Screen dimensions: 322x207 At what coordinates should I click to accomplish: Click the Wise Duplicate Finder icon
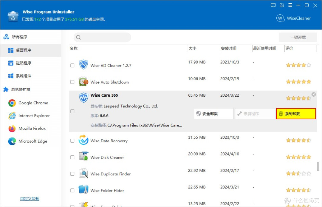[x=83, y=173]
